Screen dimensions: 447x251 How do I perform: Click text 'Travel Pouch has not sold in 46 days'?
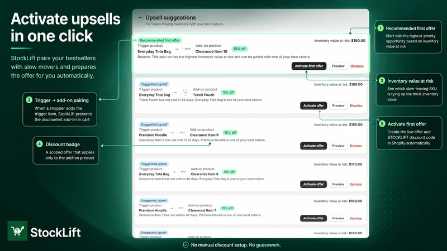pos(166,100)
